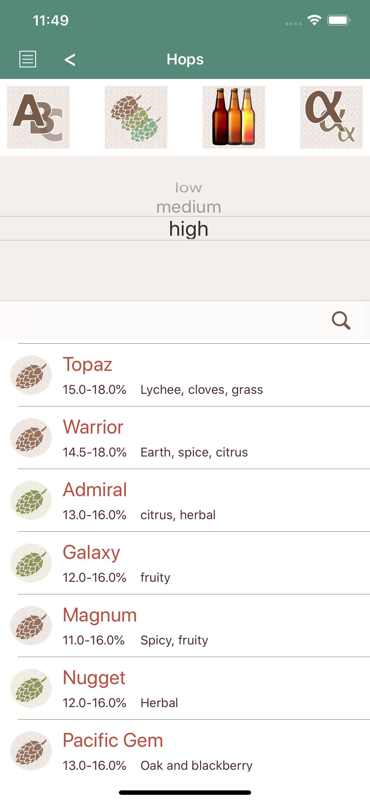The height and width of the screenshot is (802, 370).
Task: Select the Magnum list item
Action: tap(185, 625)
